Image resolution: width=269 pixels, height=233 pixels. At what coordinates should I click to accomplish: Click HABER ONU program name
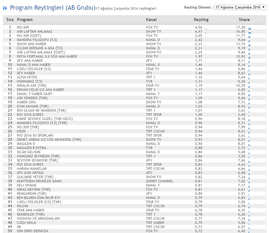[x=26, y=102]
